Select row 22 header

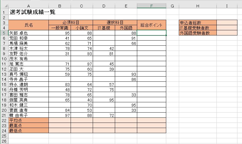4,120
